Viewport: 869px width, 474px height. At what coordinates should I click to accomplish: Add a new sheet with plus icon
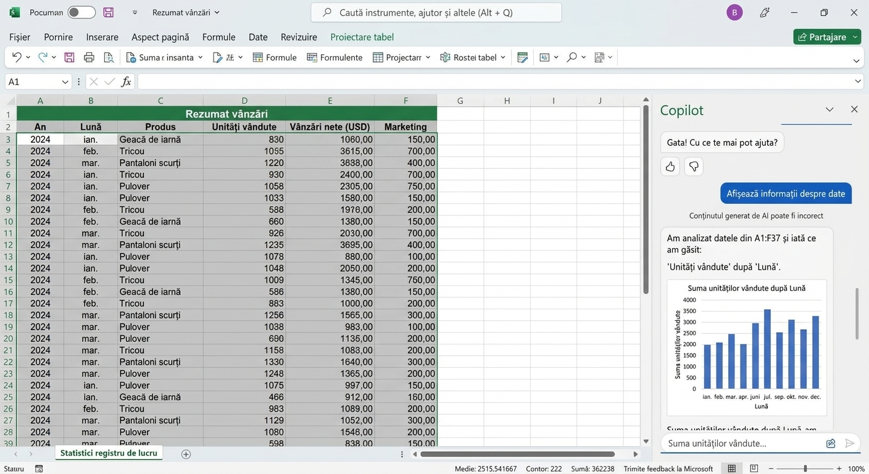pos(186,454)
